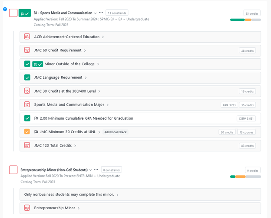The height and width of the screenshot is (218, 271).
Task: Click '2.00 Minimum Cumulative GPA Needed for Graduation' text
Action: [x=86, y=118]
